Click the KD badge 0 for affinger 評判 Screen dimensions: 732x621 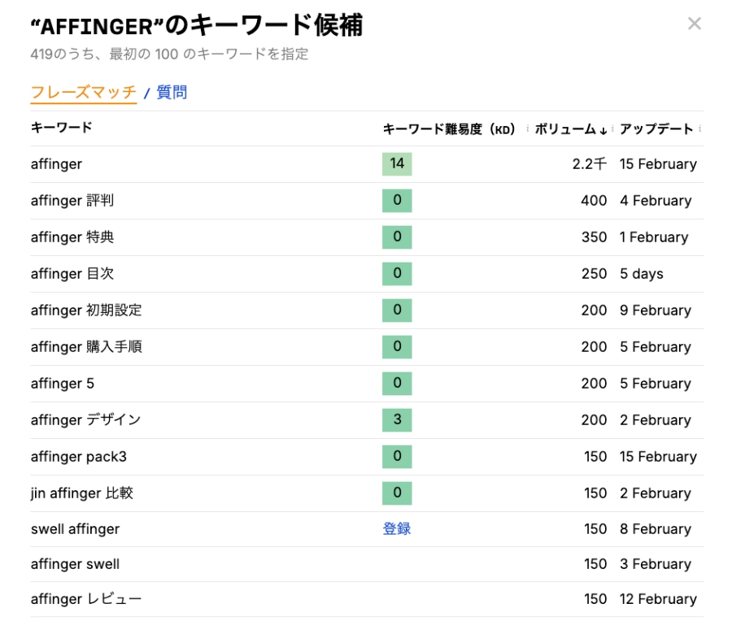pyautogui.click(x=397, y=201)
